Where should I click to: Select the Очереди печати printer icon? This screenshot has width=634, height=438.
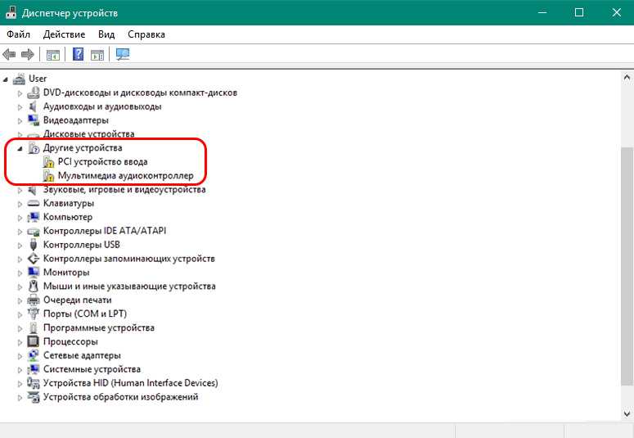tap(34, 300)
